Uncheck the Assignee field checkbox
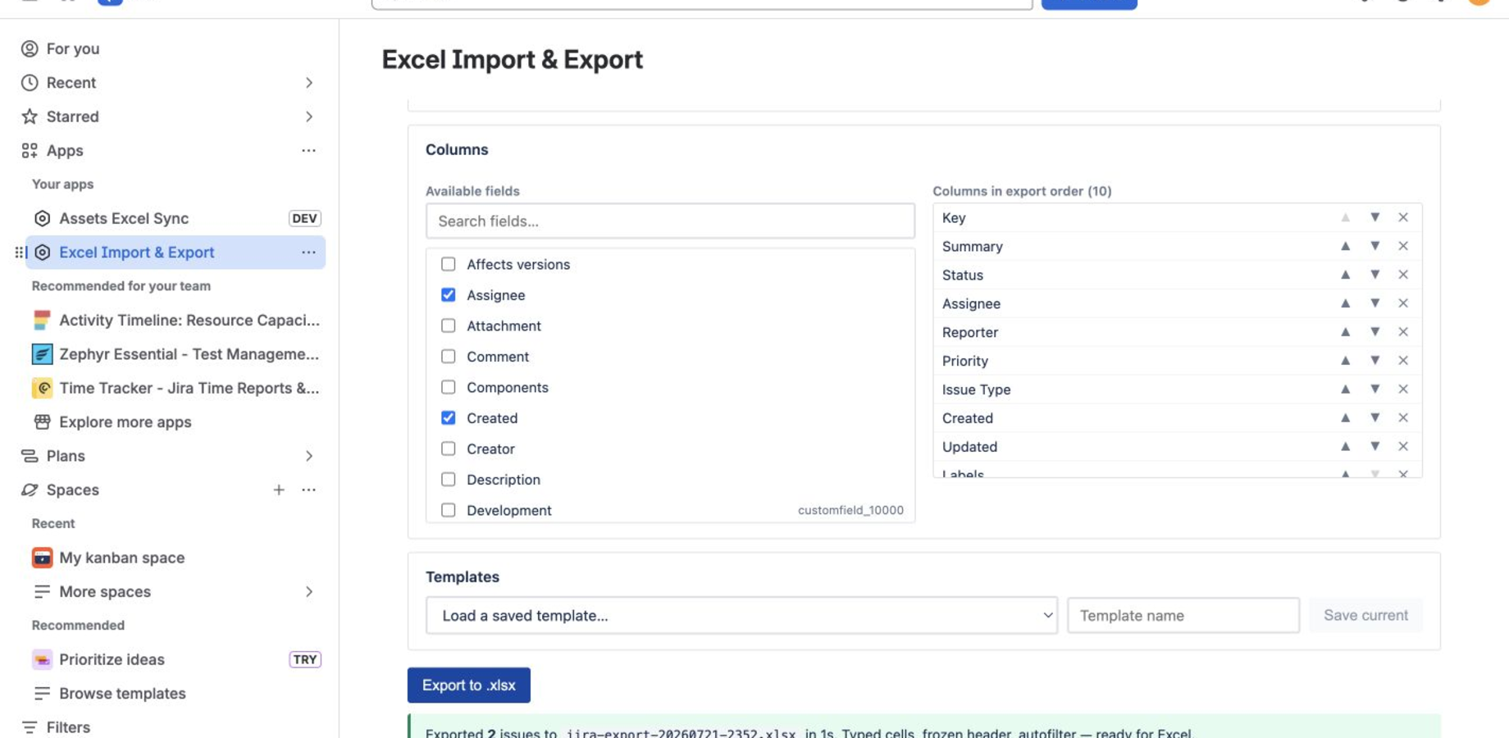 click(448, 295)
